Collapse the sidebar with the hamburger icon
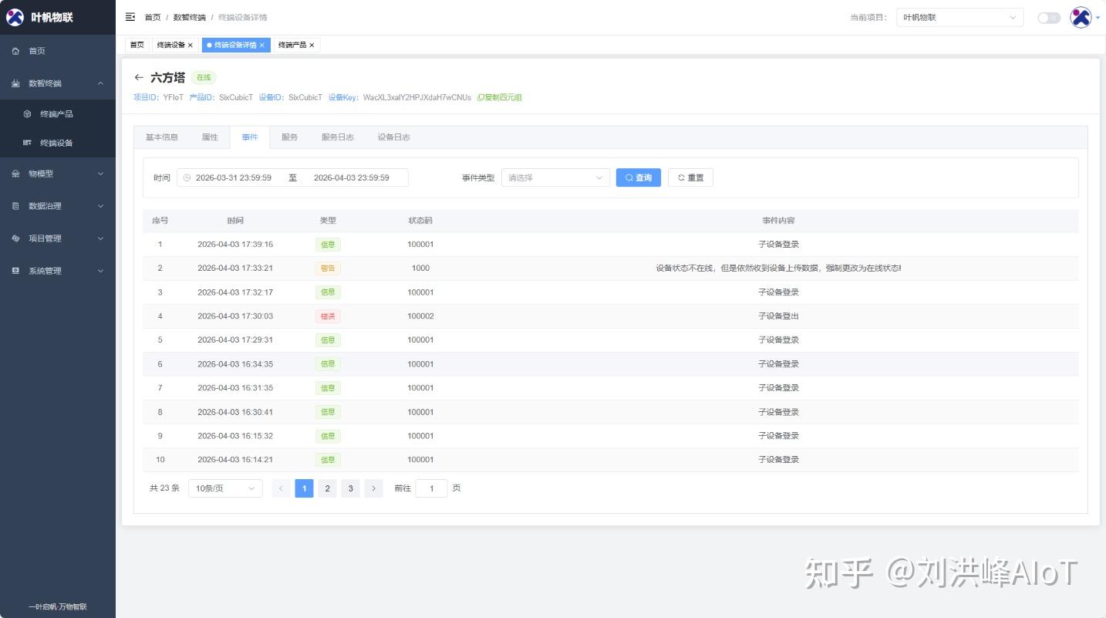Screen dimensions: 1106x618 pyautogui.click(x=130, y=17)
